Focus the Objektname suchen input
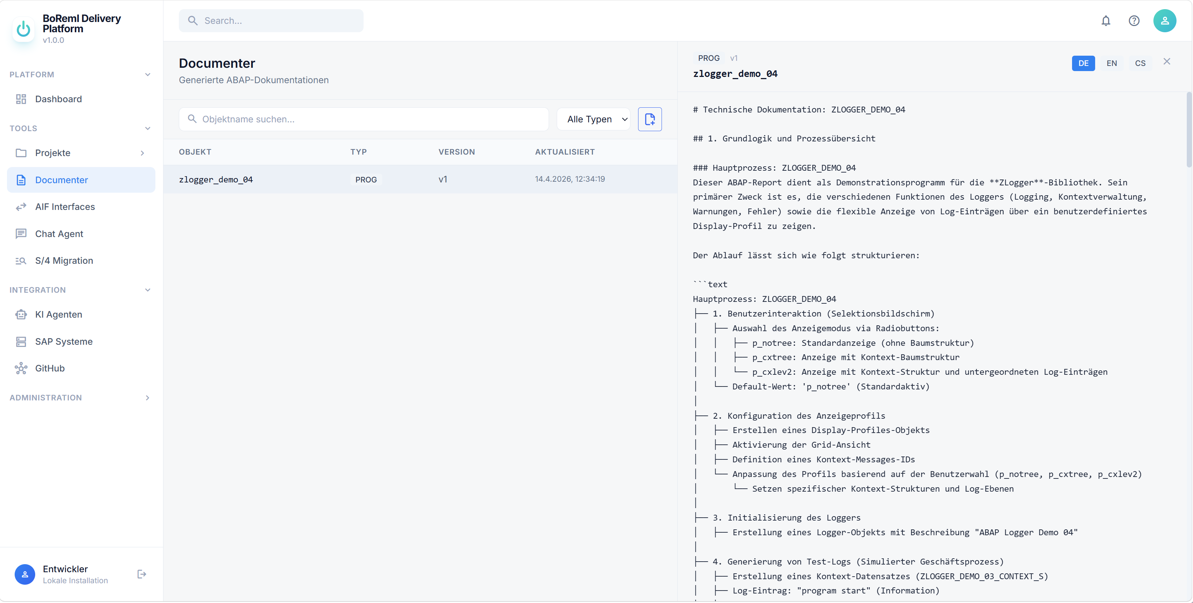 (x=364, y=119)
